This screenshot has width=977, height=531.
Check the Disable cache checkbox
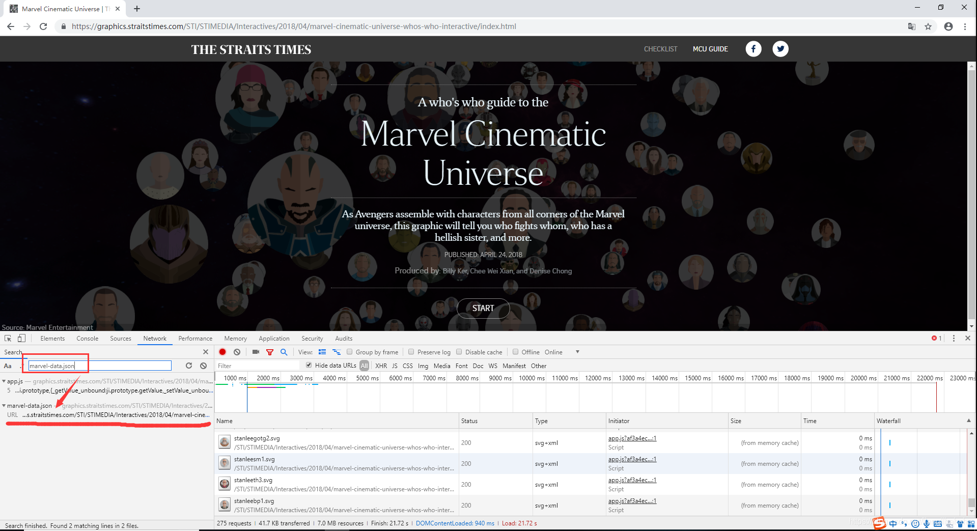coord(459,352)
